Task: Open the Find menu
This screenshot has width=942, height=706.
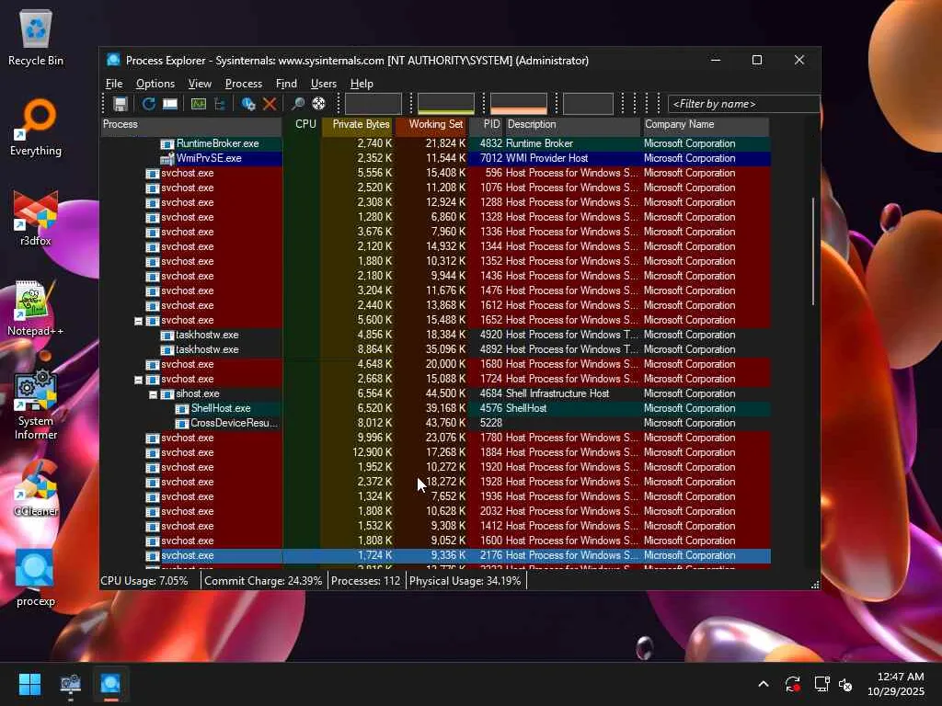Action: pyautogui.click(x=286, y=84)
